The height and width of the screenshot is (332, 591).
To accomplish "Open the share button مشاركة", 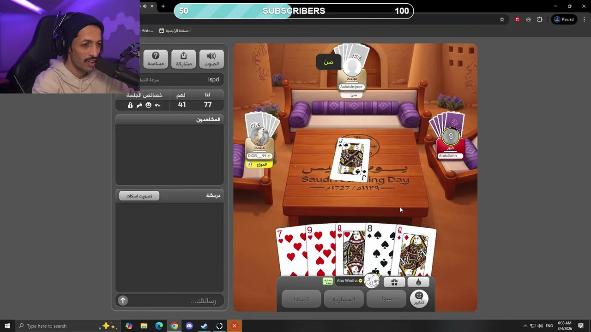I will (x=183, y=59).
